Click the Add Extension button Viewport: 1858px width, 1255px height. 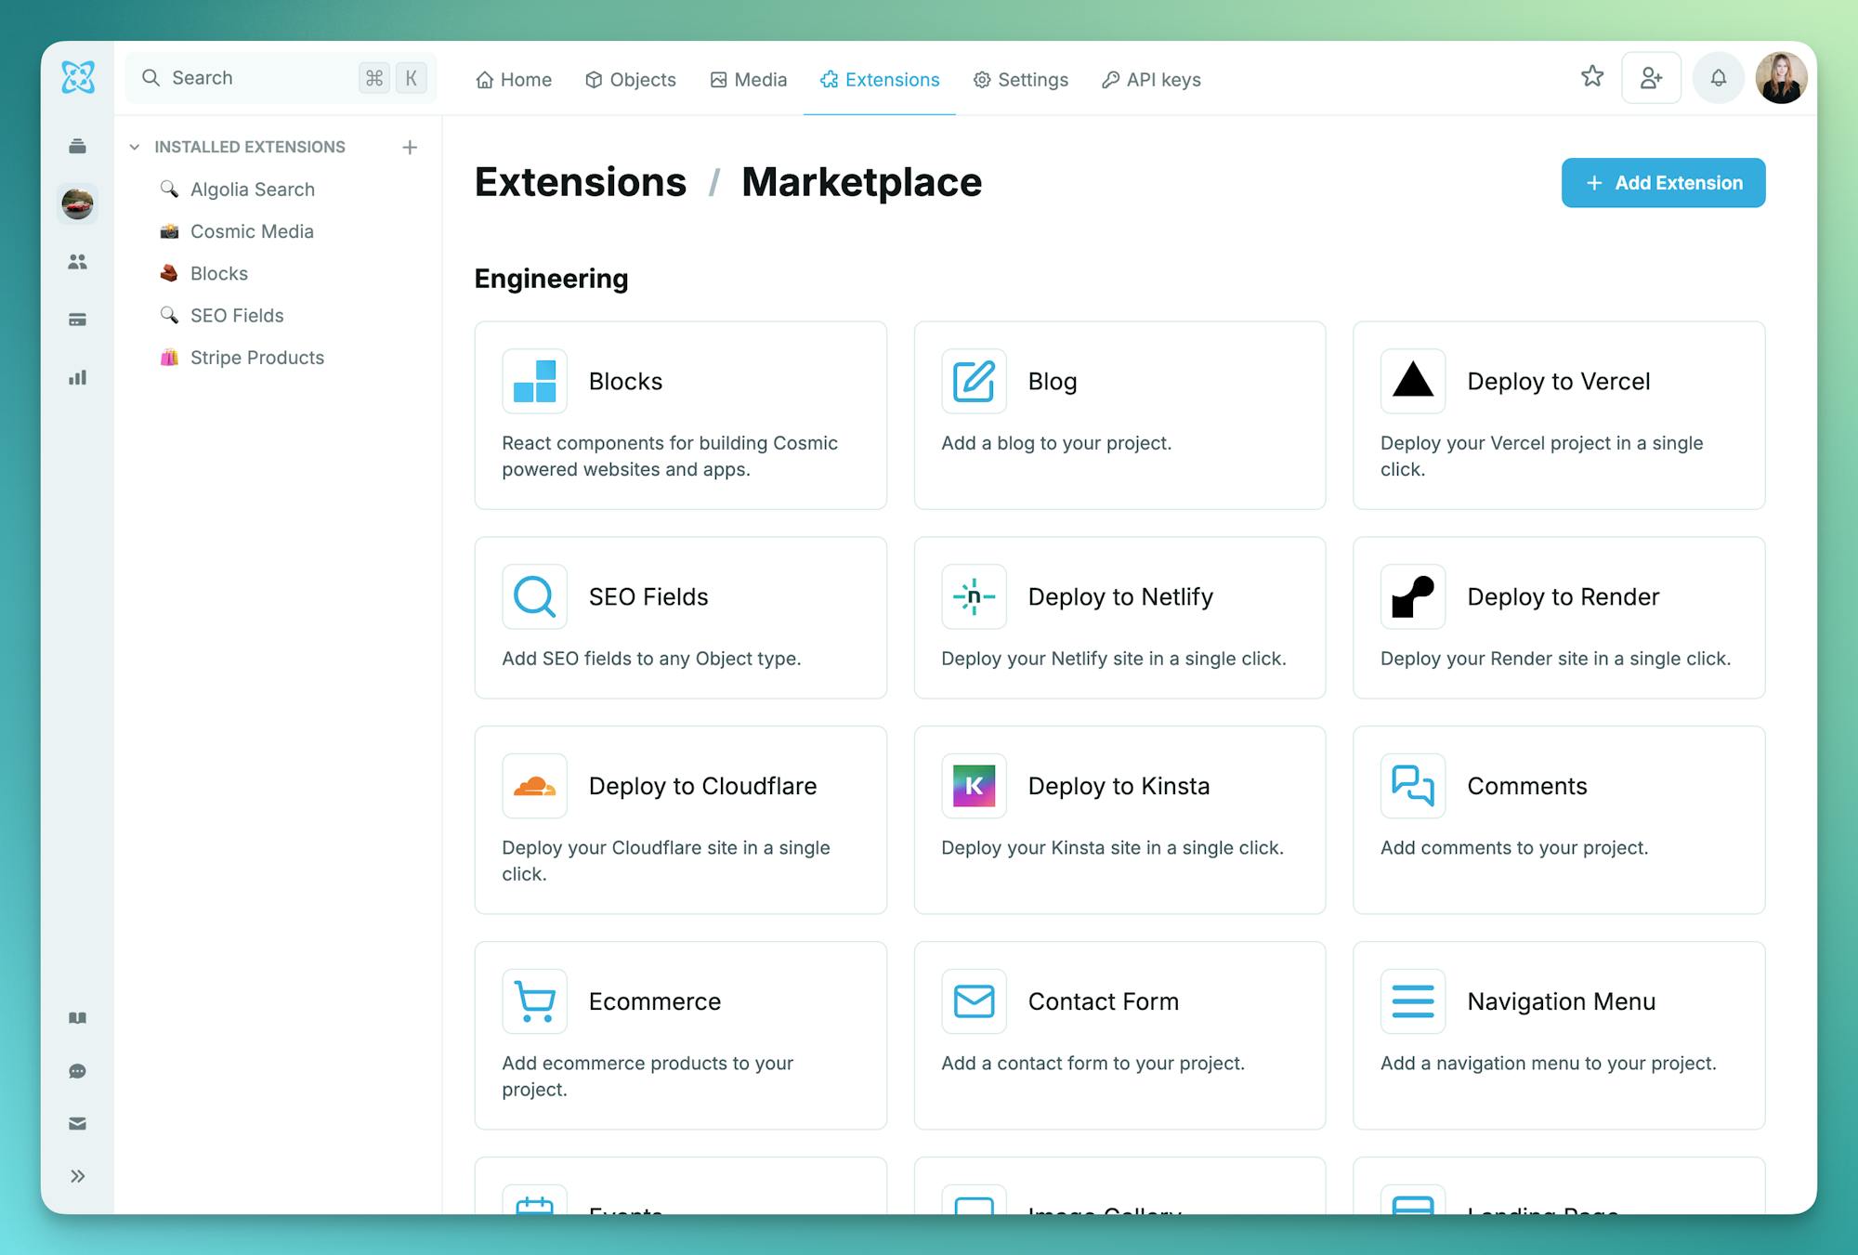[x=1663, y=183]
